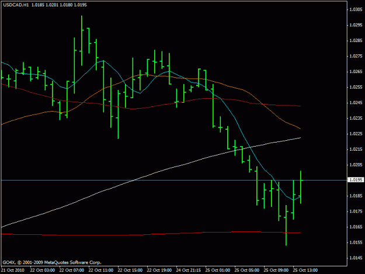Click the 22 Oct 15:00 time label
Image resolution: width=365 pixels, height=274 pixels.
[x=130, y=270]
